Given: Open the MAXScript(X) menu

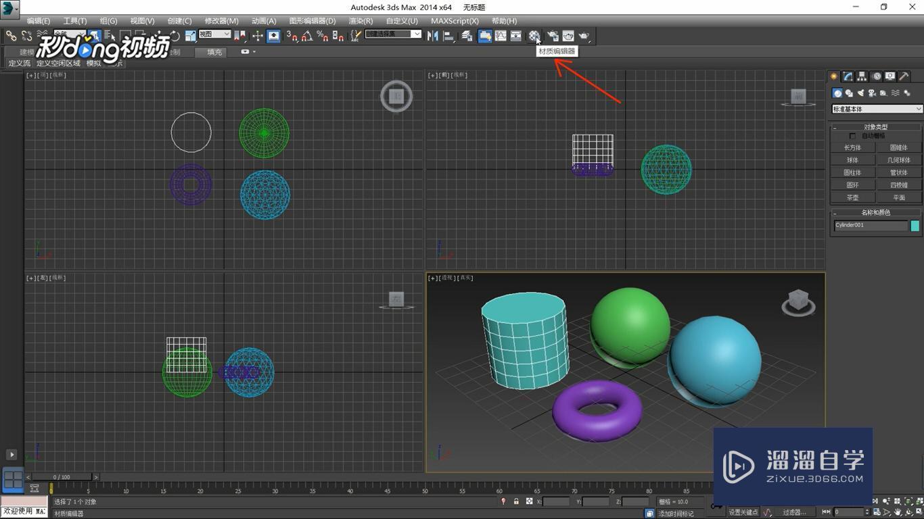Looking at the screenshot, I should [454, 21].
